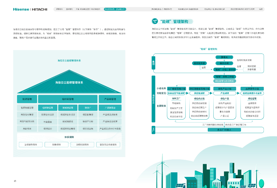
Task: Click the plant sprout icon beside 能碳管理架构
Action: click(155, 21)
